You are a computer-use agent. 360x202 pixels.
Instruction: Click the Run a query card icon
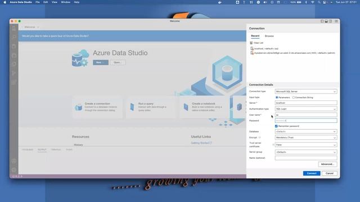[x=132, y=107]
